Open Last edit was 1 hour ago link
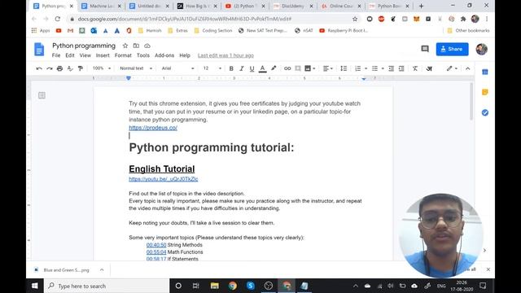 click(x=225, y=55)
